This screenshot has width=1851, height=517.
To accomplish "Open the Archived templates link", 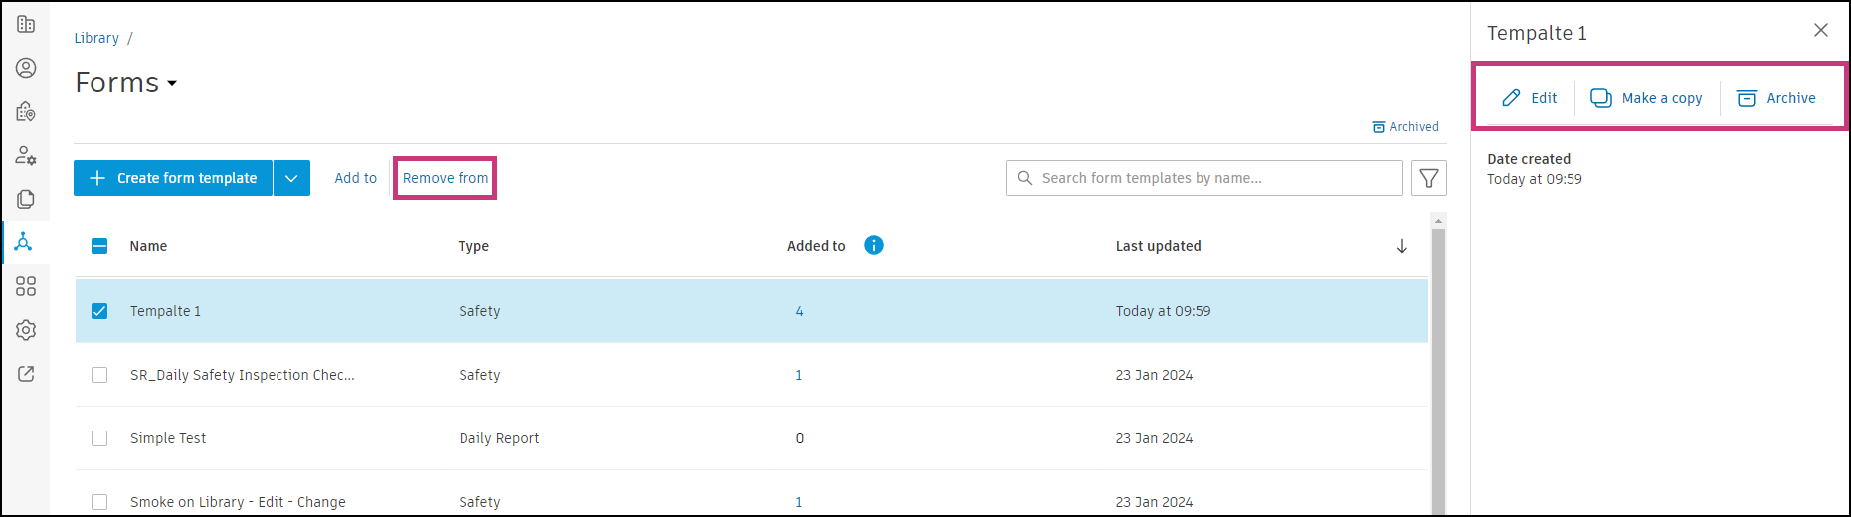I will point(1405,127).
